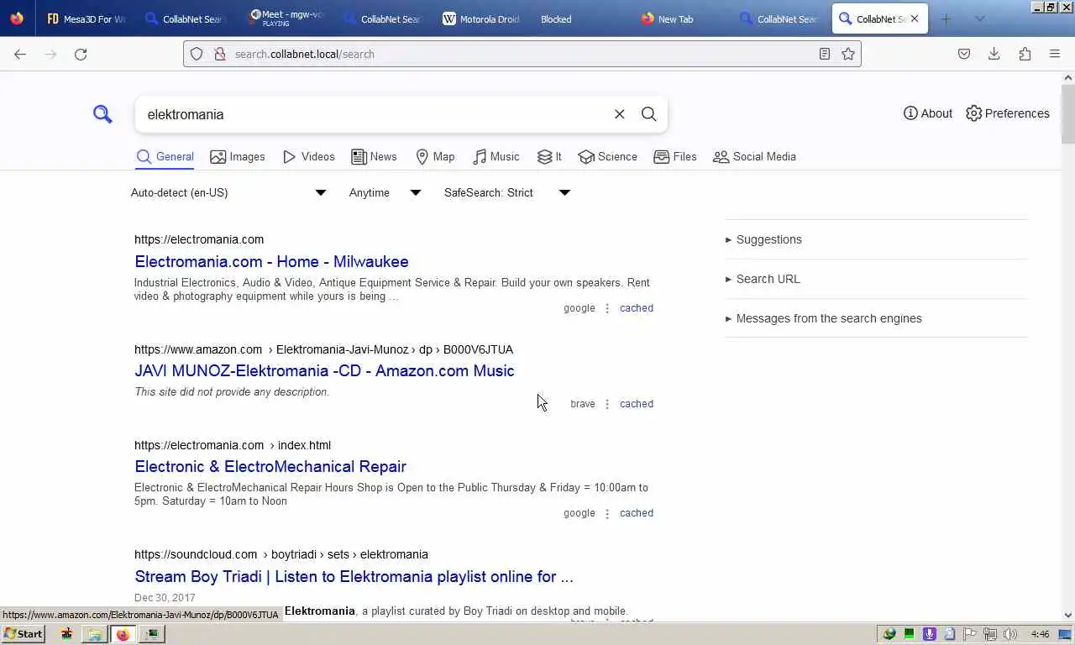1075x645 pixels.
Task: Open Stream Boy Triadi SoundCloud result
Action: pyautogui.click(x=354, y=576)
